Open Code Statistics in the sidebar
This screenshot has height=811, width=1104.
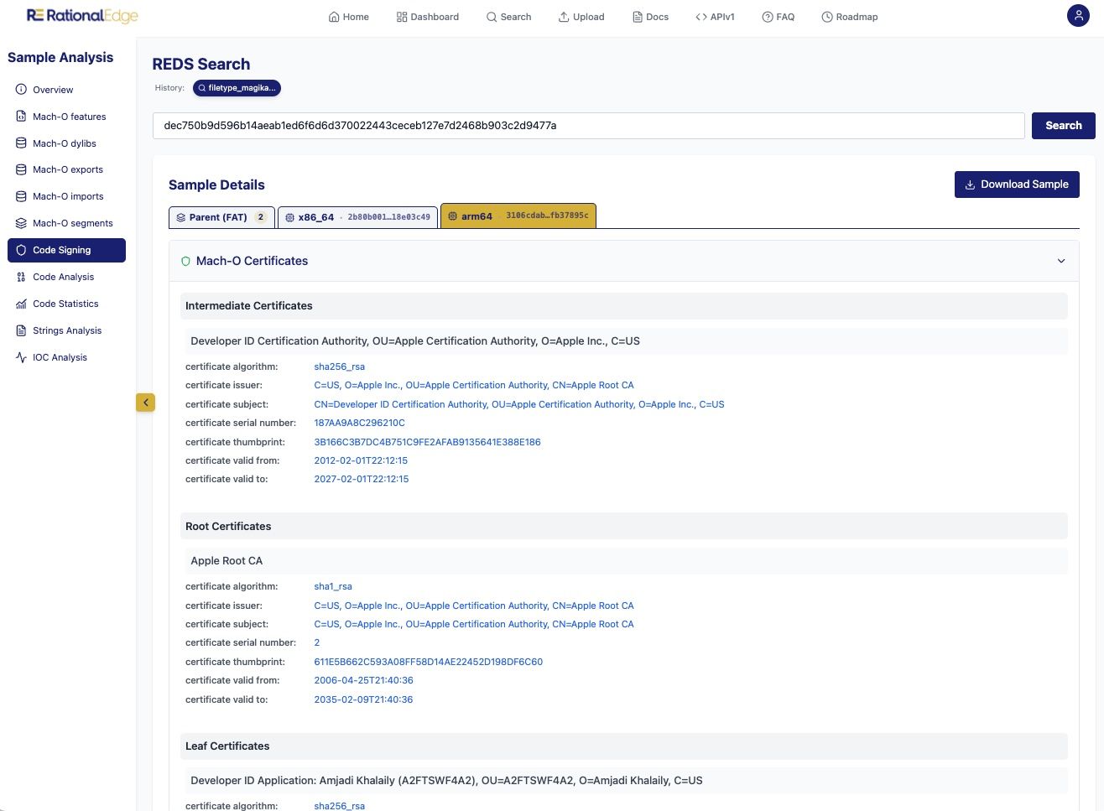click(65, 304)
